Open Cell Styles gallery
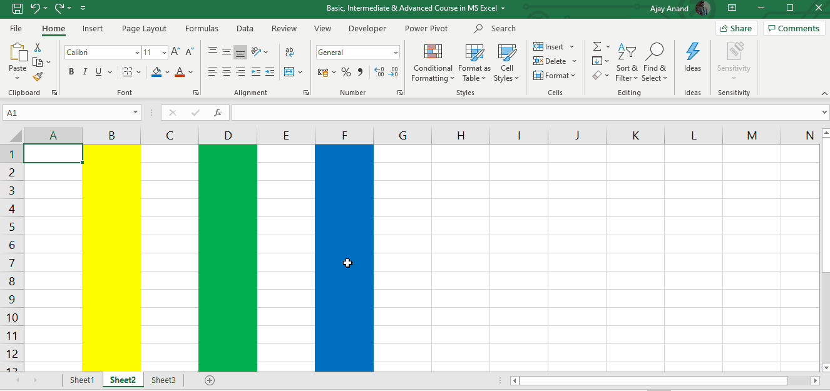 [507, 63]
